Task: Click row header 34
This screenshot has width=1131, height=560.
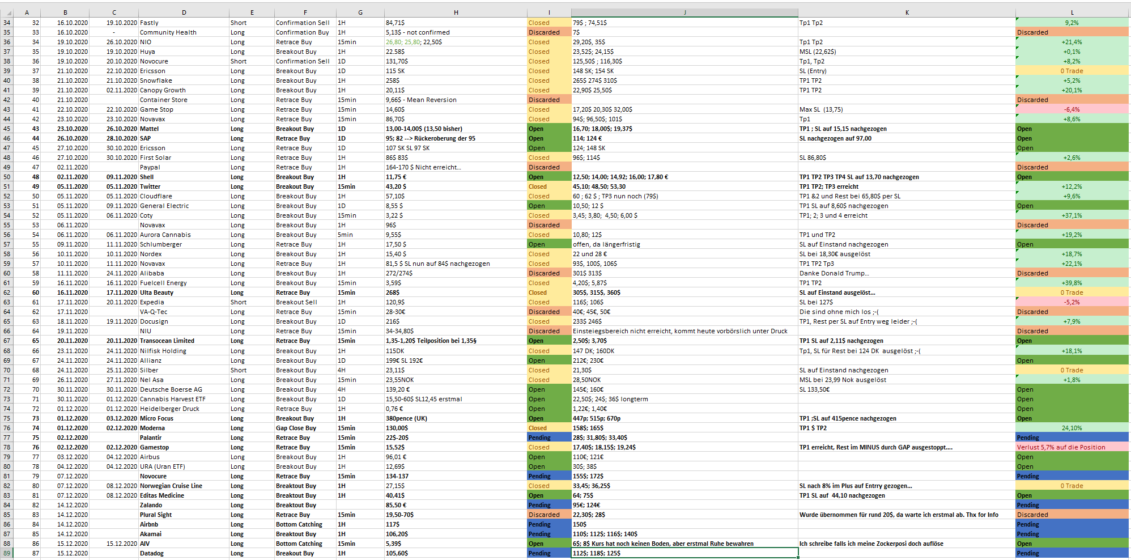Action: [x=6, y=23]
